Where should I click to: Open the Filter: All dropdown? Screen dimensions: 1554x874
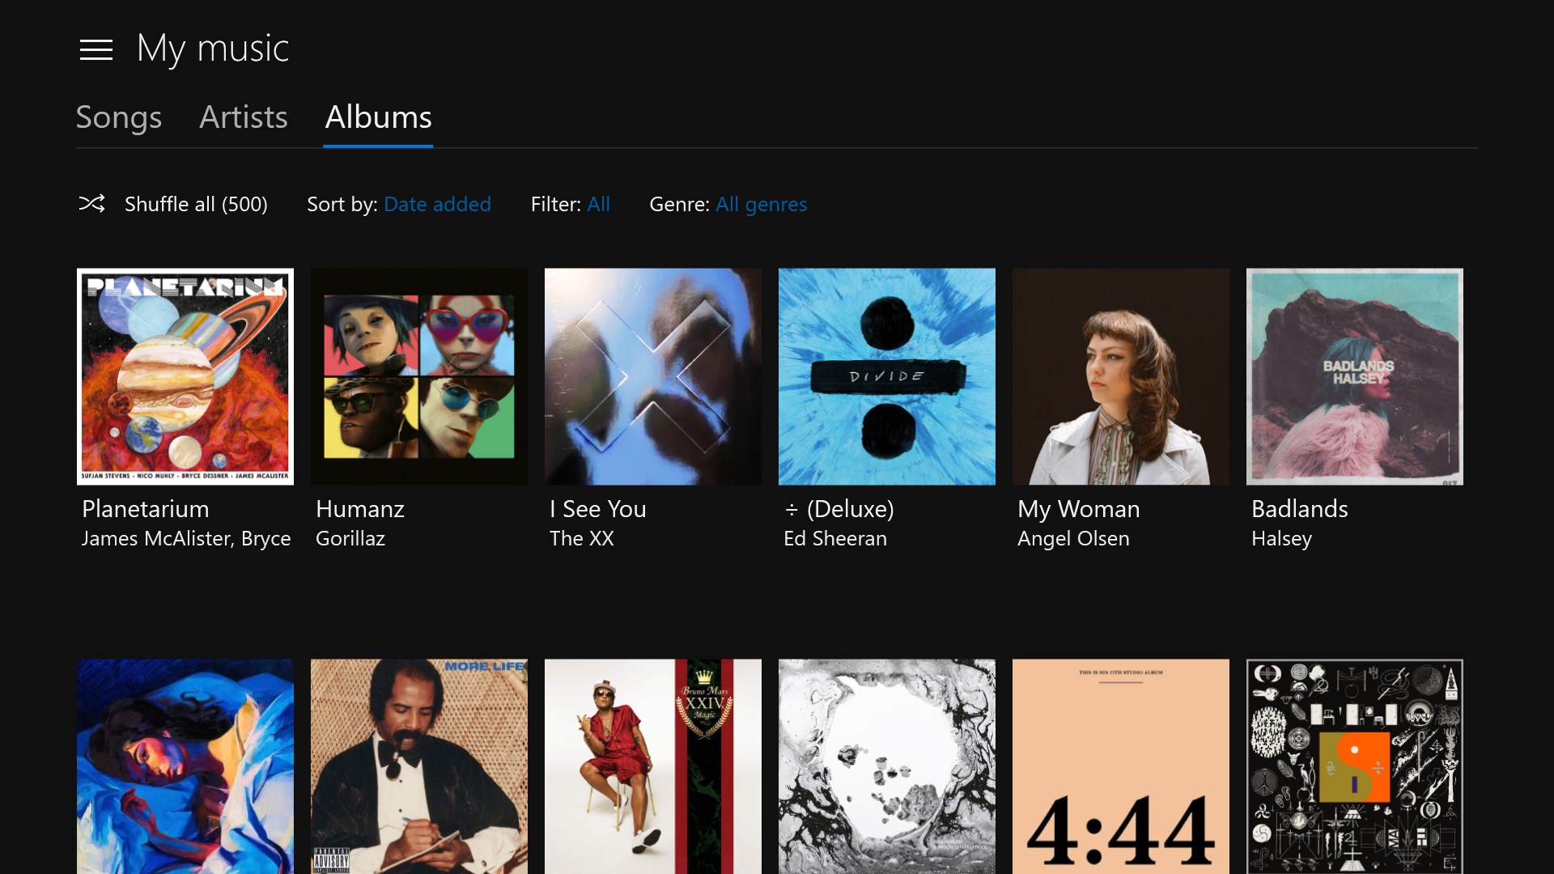[x=599, y=204]
